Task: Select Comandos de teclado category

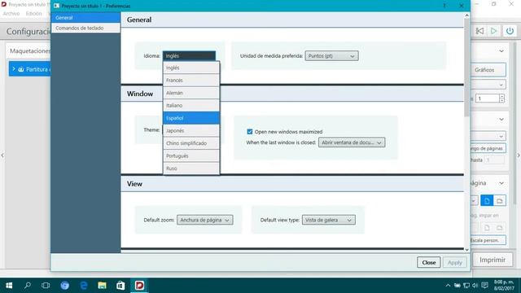Action: (x=85, y=28)
